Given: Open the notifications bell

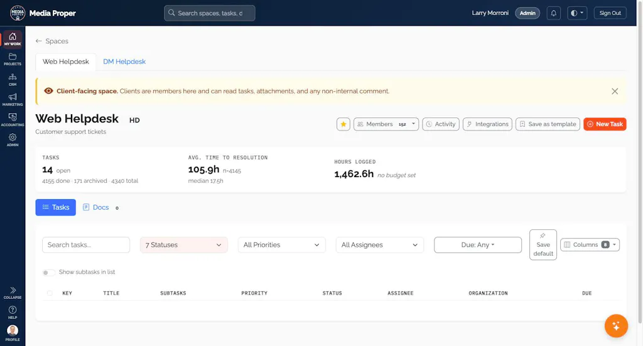Looking at the screenshot, I should (554, 13).
